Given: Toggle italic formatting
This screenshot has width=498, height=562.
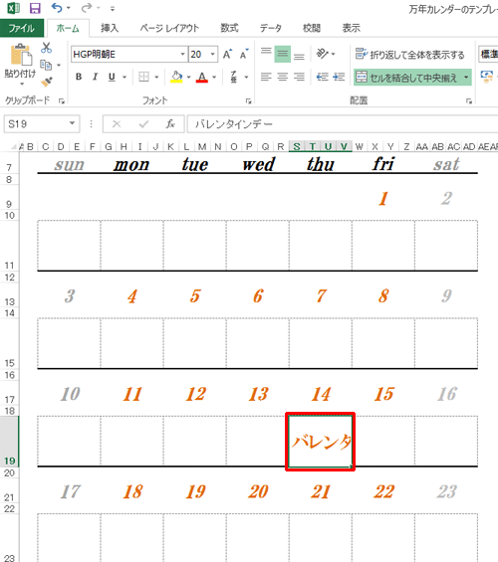Looking at the screenshot, I should [95, 77].
